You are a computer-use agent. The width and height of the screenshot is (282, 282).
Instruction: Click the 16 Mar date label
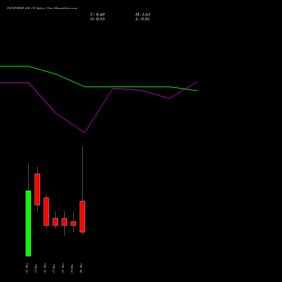[45, 268]
